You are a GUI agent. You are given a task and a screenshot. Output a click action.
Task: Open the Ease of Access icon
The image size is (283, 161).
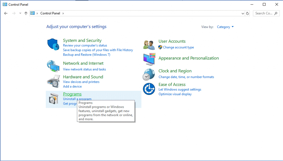coord(149,89)
